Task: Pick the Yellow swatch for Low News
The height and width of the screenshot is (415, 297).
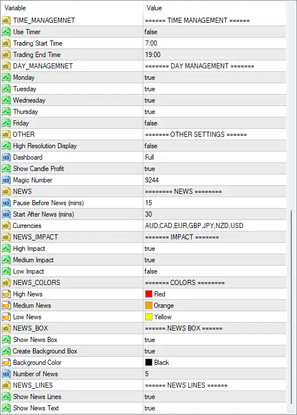Action: point(148,317)
